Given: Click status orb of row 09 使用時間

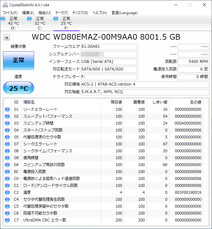Looking at the screenshot, I should (x=7, y=158).
